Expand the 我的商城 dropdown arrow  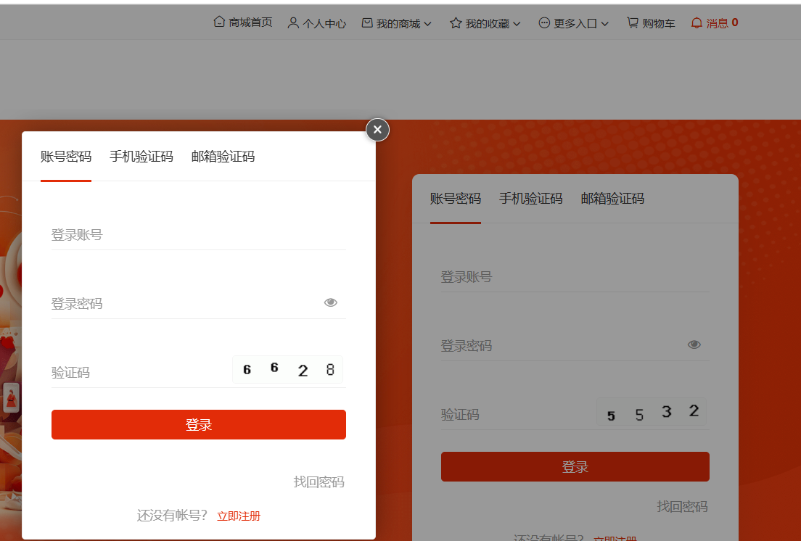click(x=428, y=24)
